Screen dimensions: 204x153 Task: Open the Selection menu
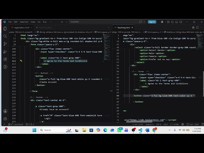tap(24, 22)
